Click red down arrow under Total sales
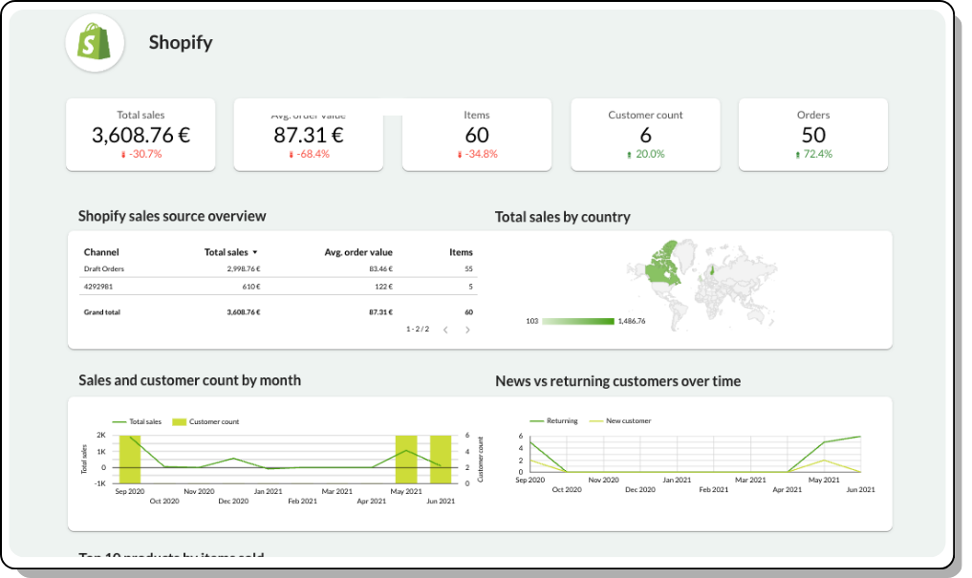Image resolution: width=972 pixels, height=578 pixels. coord(123,154)
